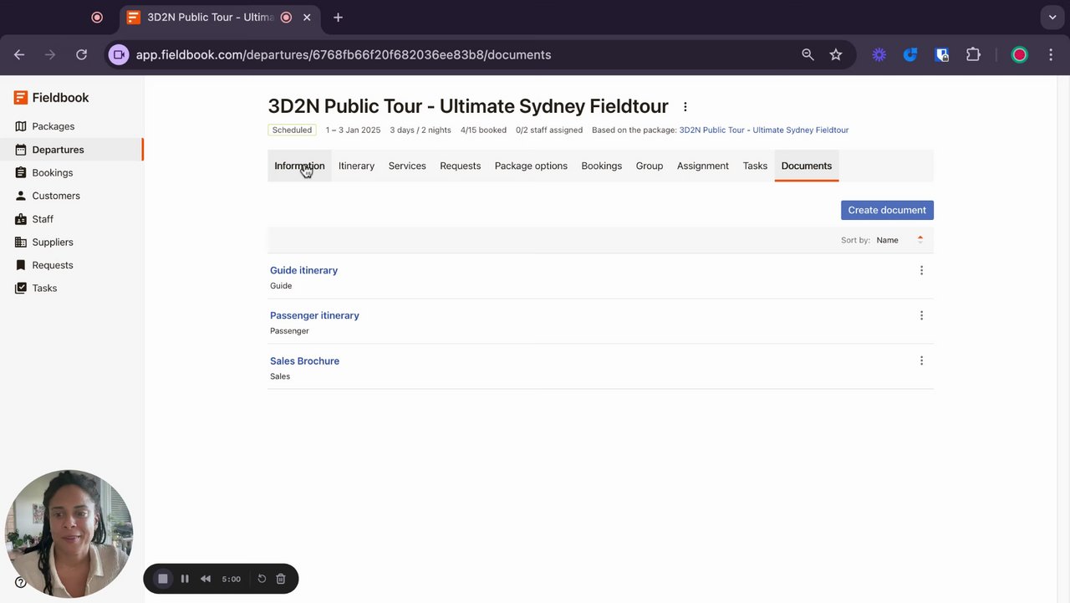Screen dimensions: 1070x603
Task: Select the Customers person icon
Action: click(x=21, y=196)
